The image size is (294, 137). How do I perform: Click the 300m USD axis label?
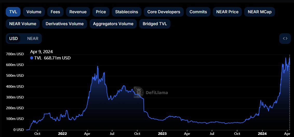tap(15, 97)
